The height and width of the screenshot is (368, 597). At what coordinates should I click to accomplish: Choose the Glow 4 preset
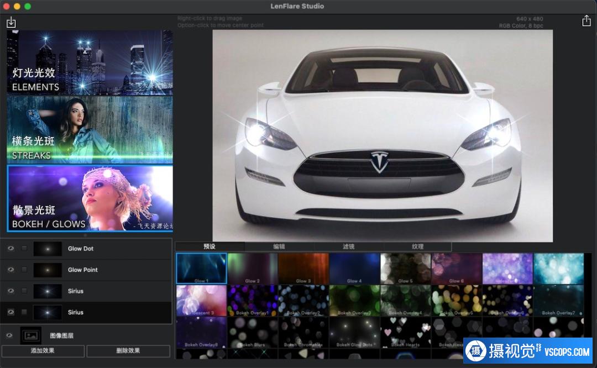pos(354,269)
